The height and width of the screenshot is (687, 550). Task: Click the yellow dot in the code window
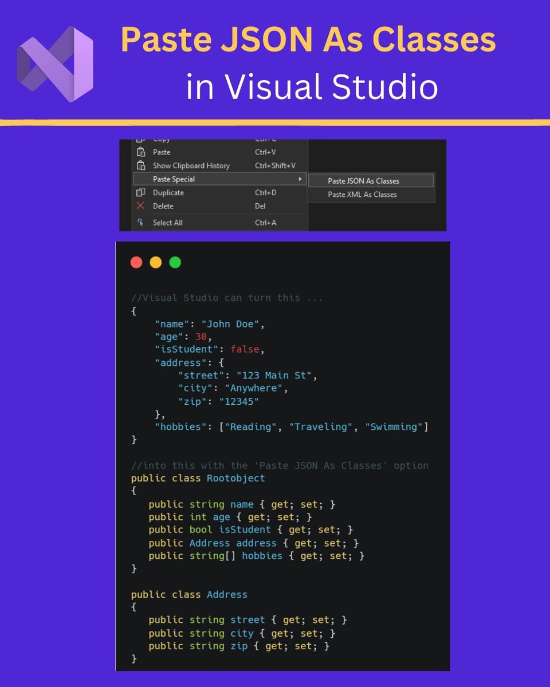coord(156,262)
